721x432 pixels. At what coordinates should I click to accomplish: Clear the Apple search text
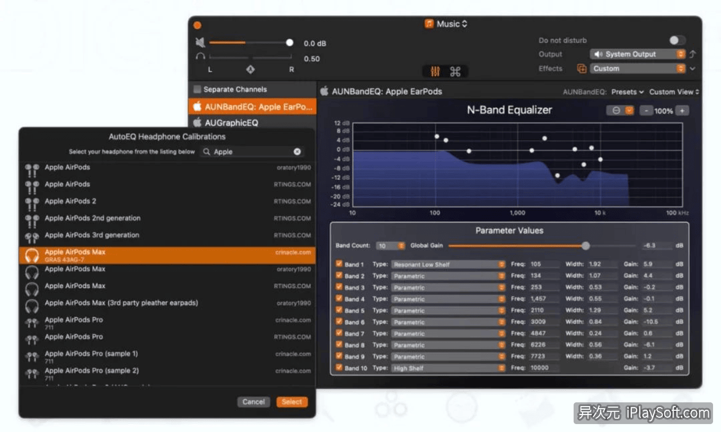click(297, 152)
